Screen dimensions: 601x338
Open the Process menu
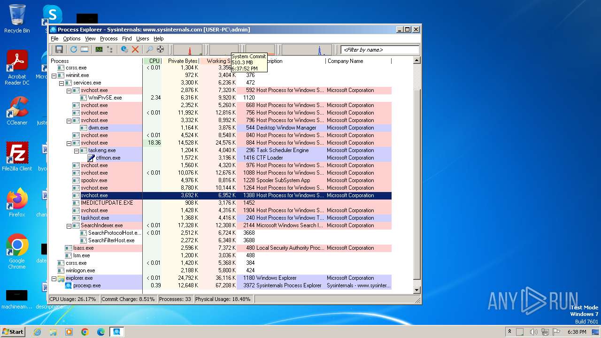pyautogui.click(x=109, y=38)
